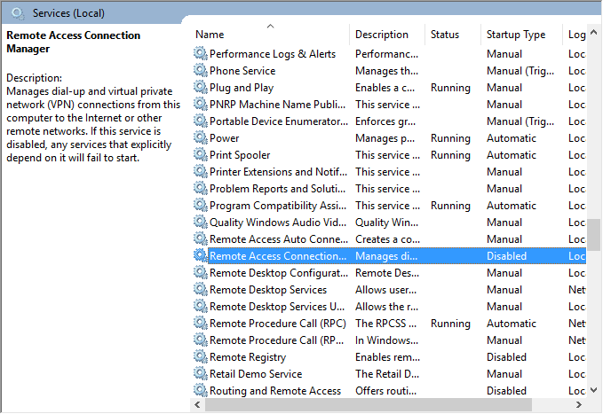Select PNRP Machine Name Publi... service

point(277,105)
